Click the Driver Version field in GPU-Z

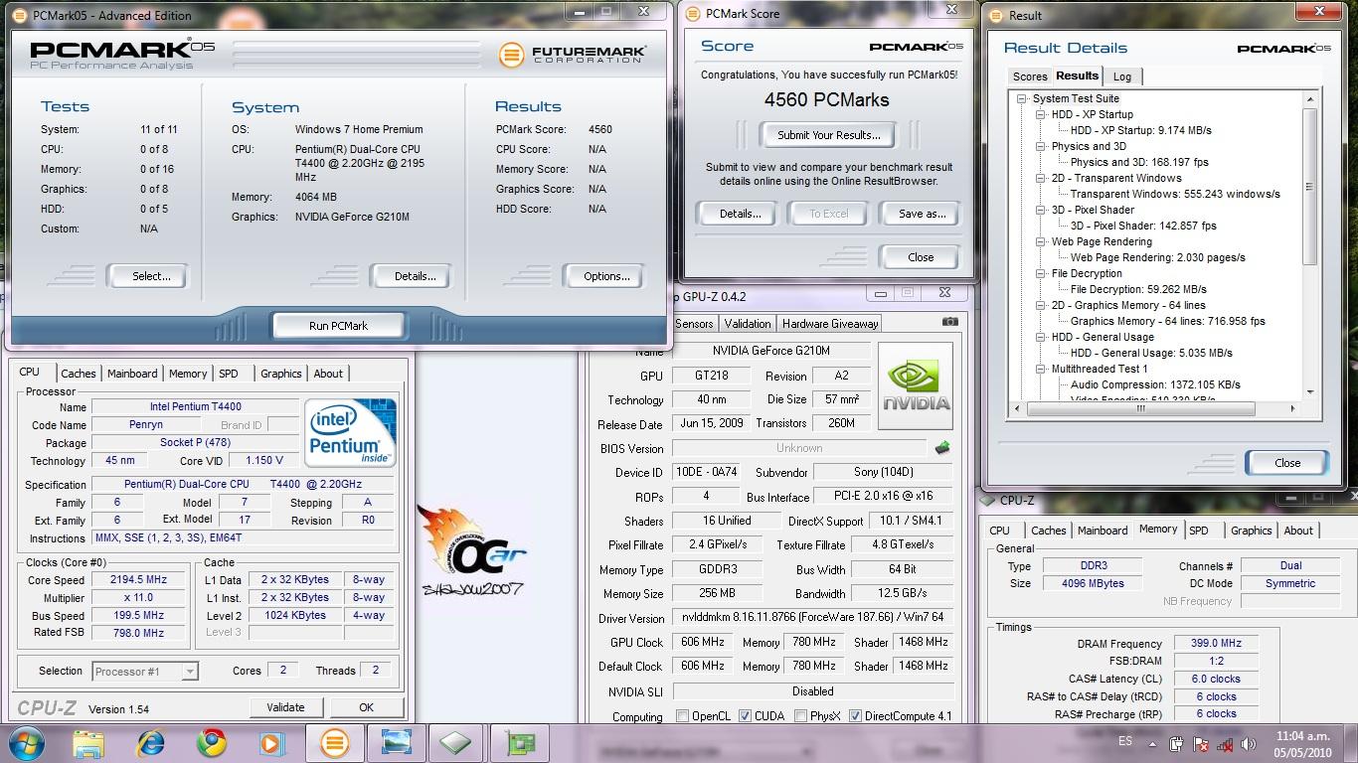[x=813, y=618]
